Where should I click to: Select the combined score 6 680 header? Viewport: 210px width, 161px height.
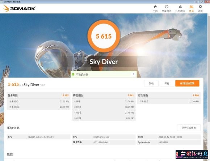(169, 96)
